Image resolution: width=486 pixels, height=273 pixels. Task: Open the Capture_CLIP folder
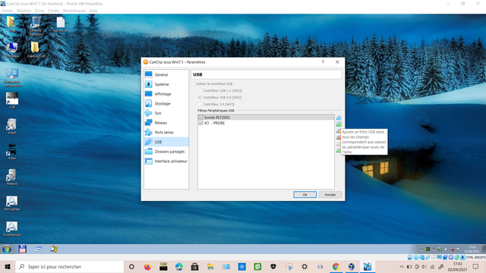click(x=36, y=49)
